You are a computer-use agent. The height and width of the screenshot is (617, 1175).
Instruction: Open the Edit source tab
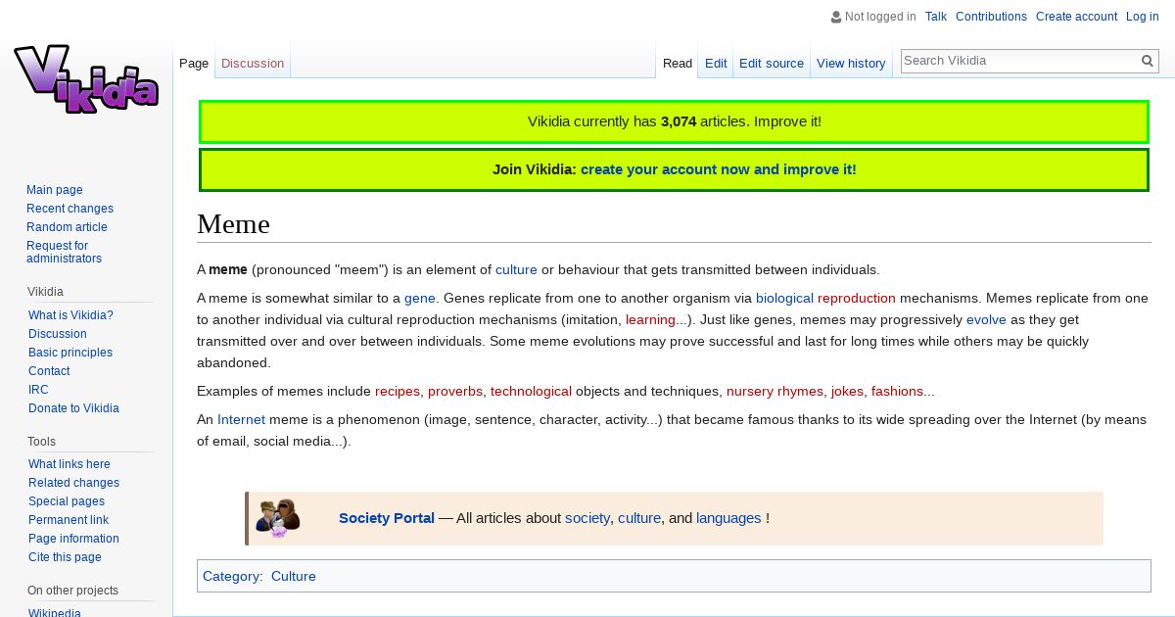pyautogui.click(x=772, y=64)
